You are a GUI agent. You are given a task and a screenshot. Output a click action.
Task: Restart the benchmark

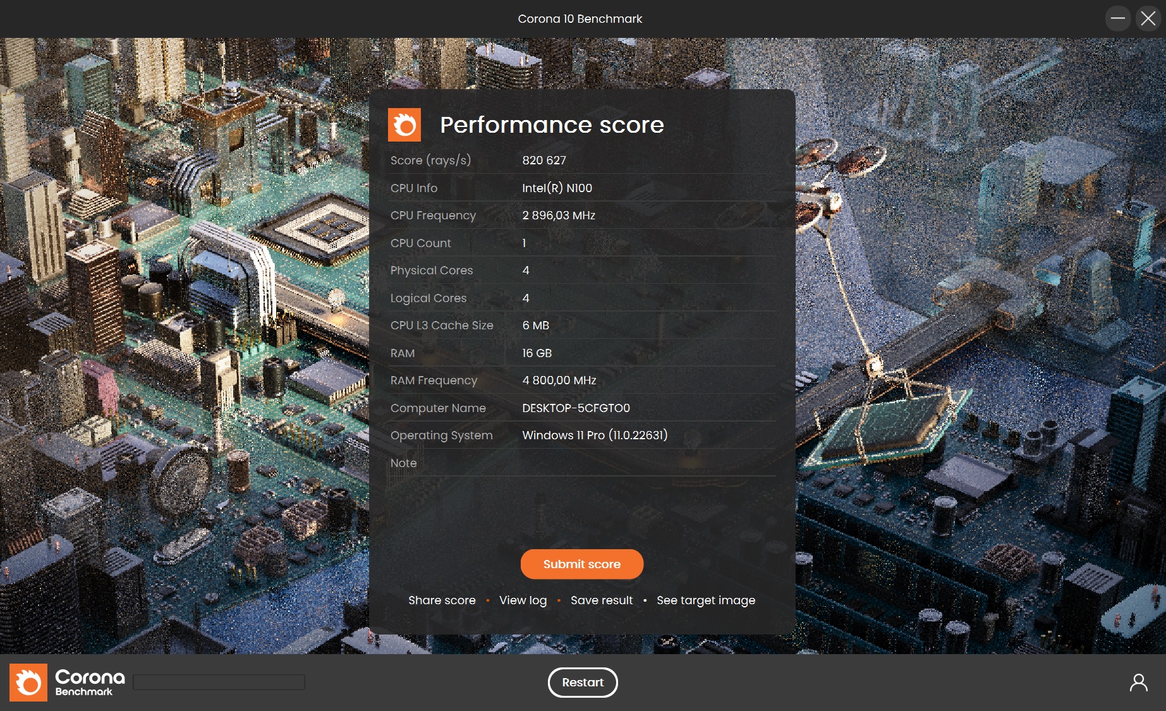coord(583,683)
